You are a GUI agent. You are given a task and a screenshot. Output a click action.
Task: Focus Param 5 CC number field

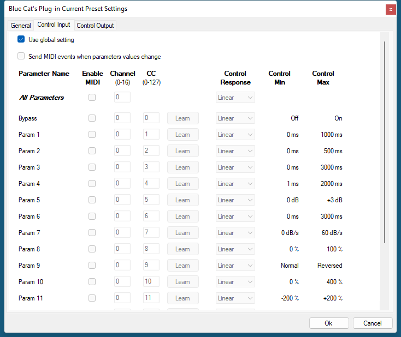tap(151, 200)
